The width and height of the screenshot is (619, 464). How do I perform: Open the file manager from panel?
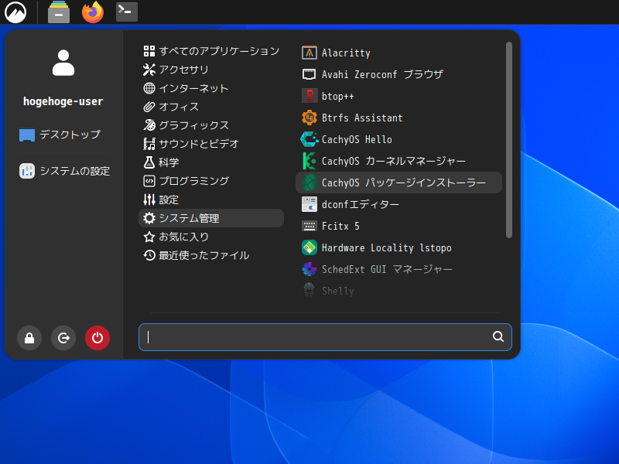pos(59,12)
